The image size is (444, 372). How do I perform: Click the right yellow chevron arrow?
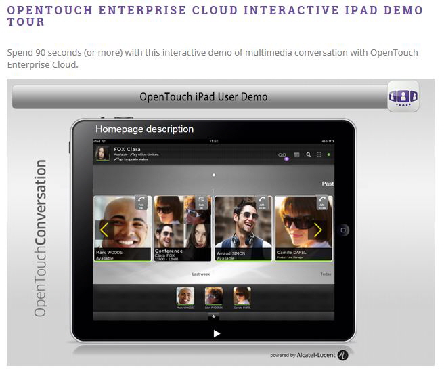click(x=317, y=230)
